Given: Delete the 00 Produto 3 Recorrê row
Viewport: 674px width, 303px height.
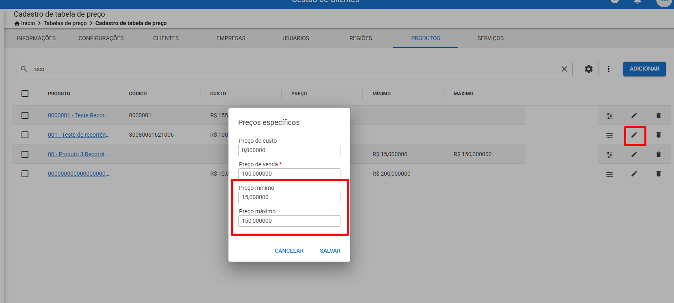Looking at the screenshot, I should pyautogui.click(x=659, y=155).
